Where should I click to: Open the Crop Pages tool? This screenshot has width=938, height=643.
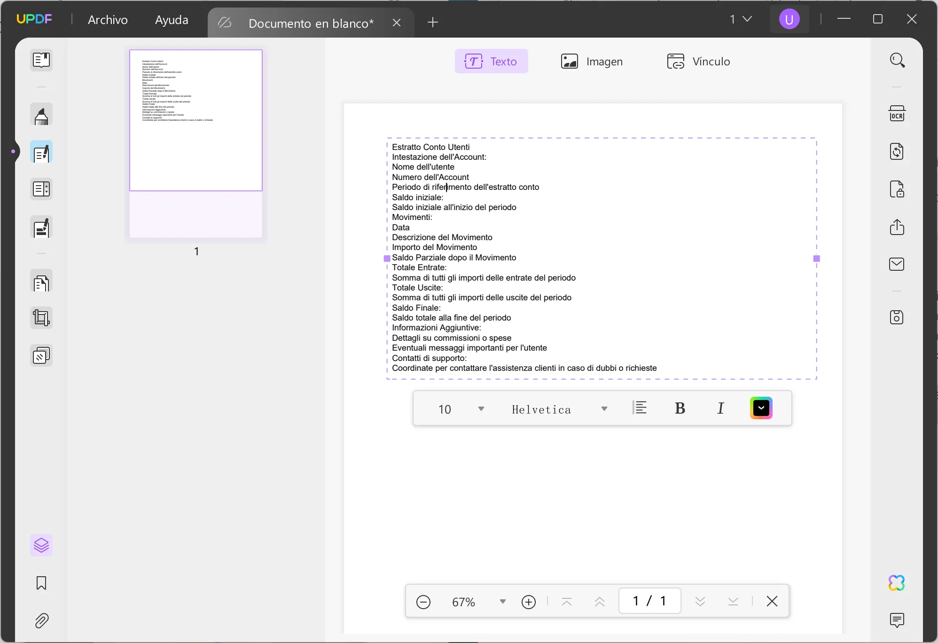41,318
